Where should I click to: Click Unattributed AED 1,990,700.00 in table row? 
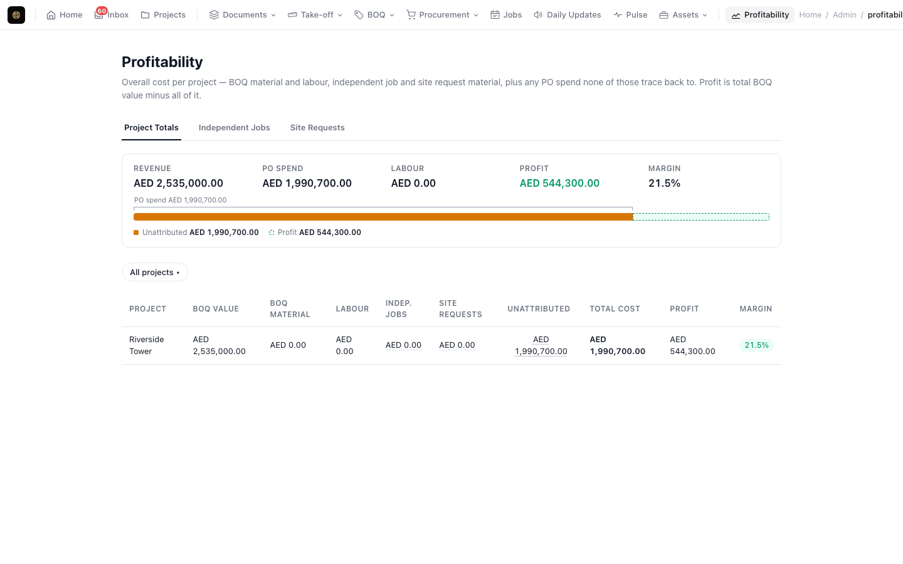pyautogui.click(x=541, y=345)
